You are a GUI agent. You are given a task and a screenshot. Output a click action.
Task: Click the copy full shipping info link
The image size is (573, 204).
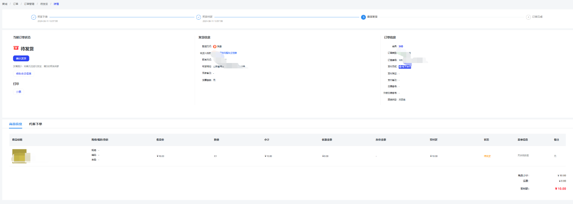click(x=230, y=53)
